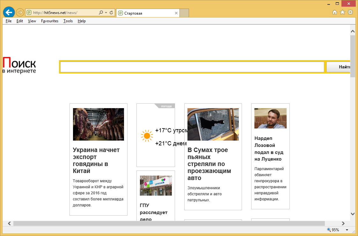Click the horizontal scrollbar left arrow
Image resolution: width=358 pixels, height=236 pixels.
pyautogui.click(x=9, y=224)
